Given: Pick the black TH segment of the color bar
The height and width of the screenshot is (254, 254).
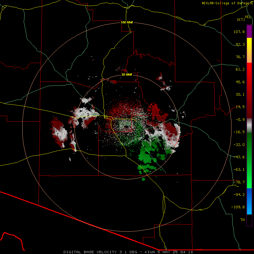Looking at the screenshot, I should [x=249, y=220].
